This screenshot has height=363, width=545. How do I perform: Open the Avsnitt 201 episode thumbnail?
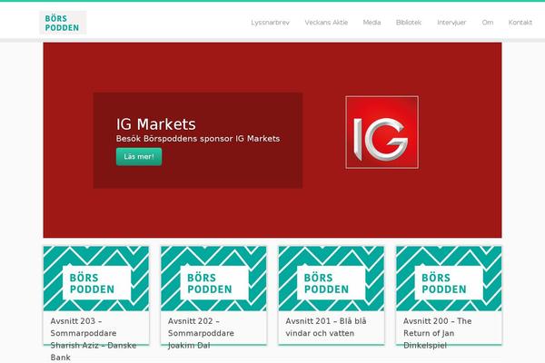332,279
